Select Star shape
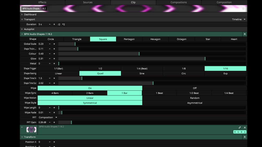Image resolution: width=262 pixels, height=147 pixels. click(208, 39)
